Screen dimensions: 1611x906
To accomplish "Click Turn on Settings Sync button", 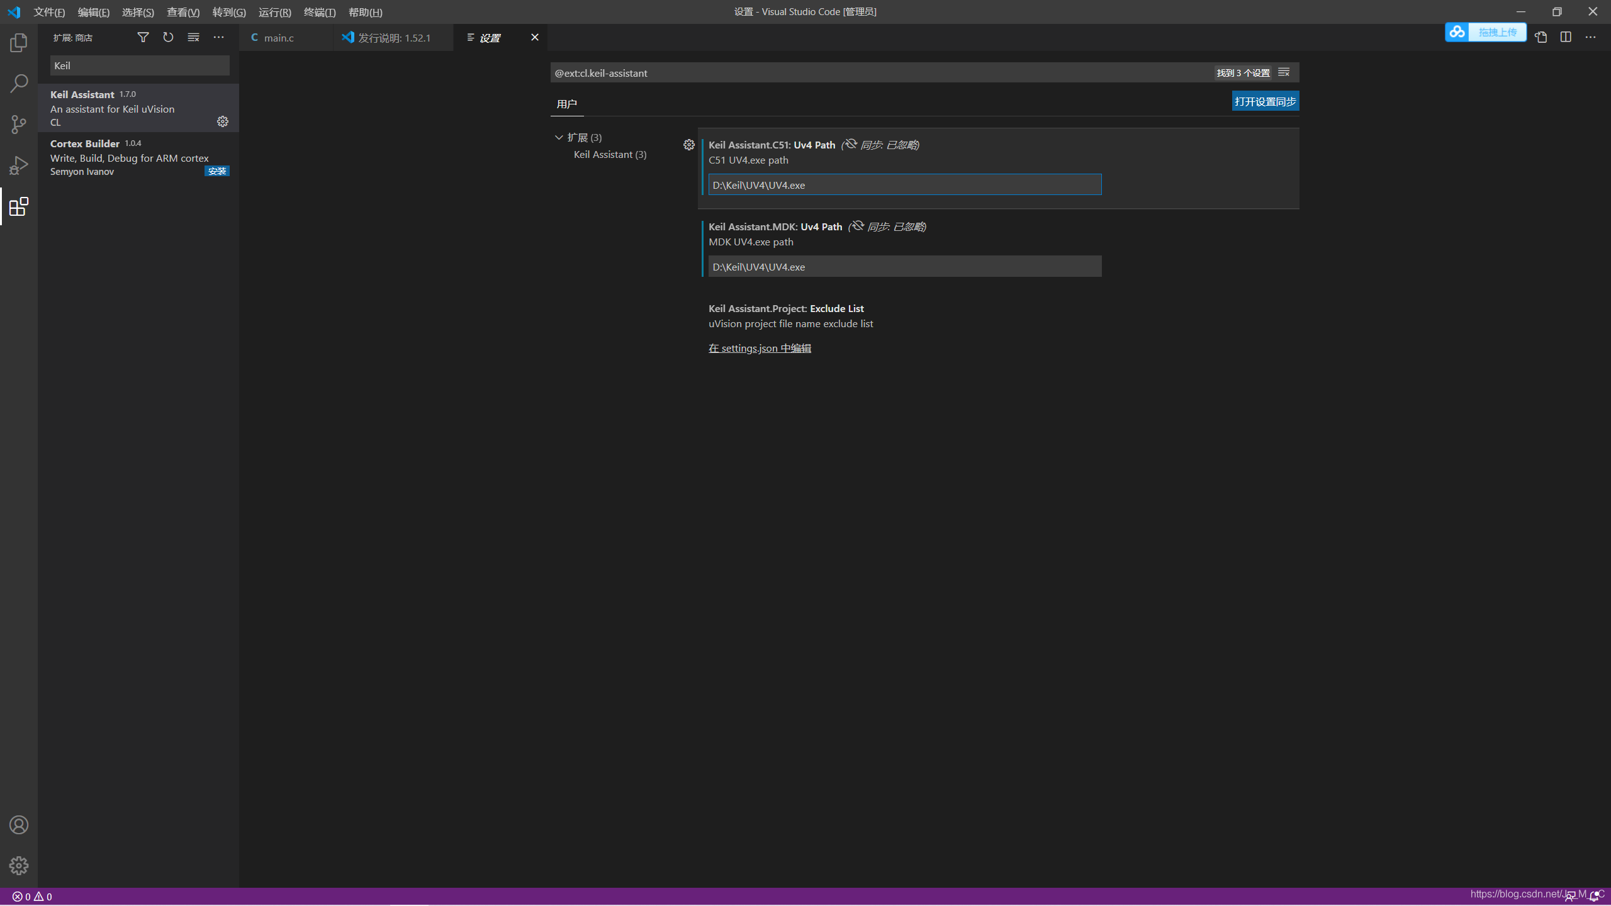I will 1266,101.
